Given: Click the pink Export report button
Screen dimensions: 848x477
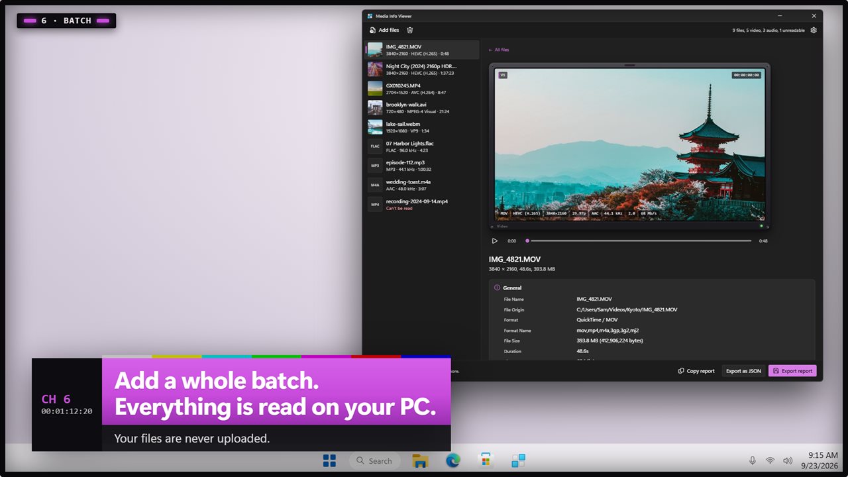Looking at the screenshot, I should pos(792,371).
